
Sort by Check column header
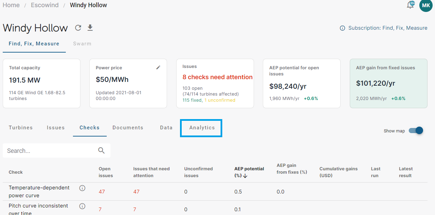pos(16,172)
